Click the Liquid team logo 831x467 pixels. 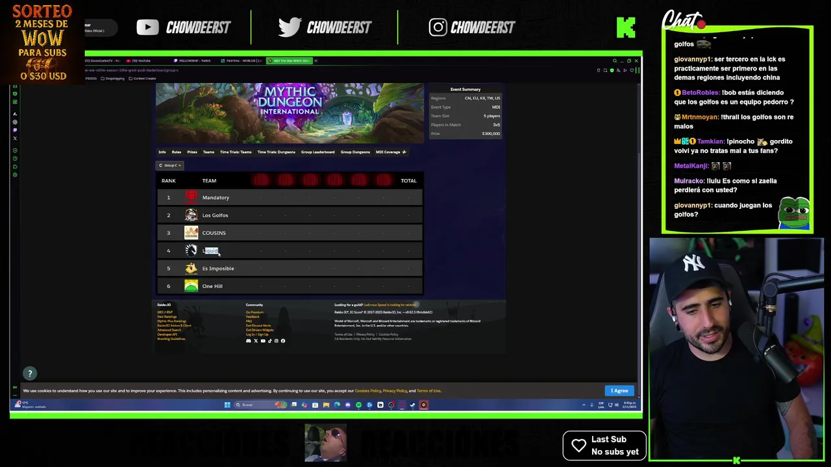pos(191,250)
